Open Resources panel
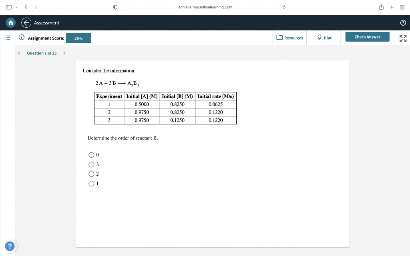Image resolution: width=410 pixels, height=256 pixels. click(289, 38)
